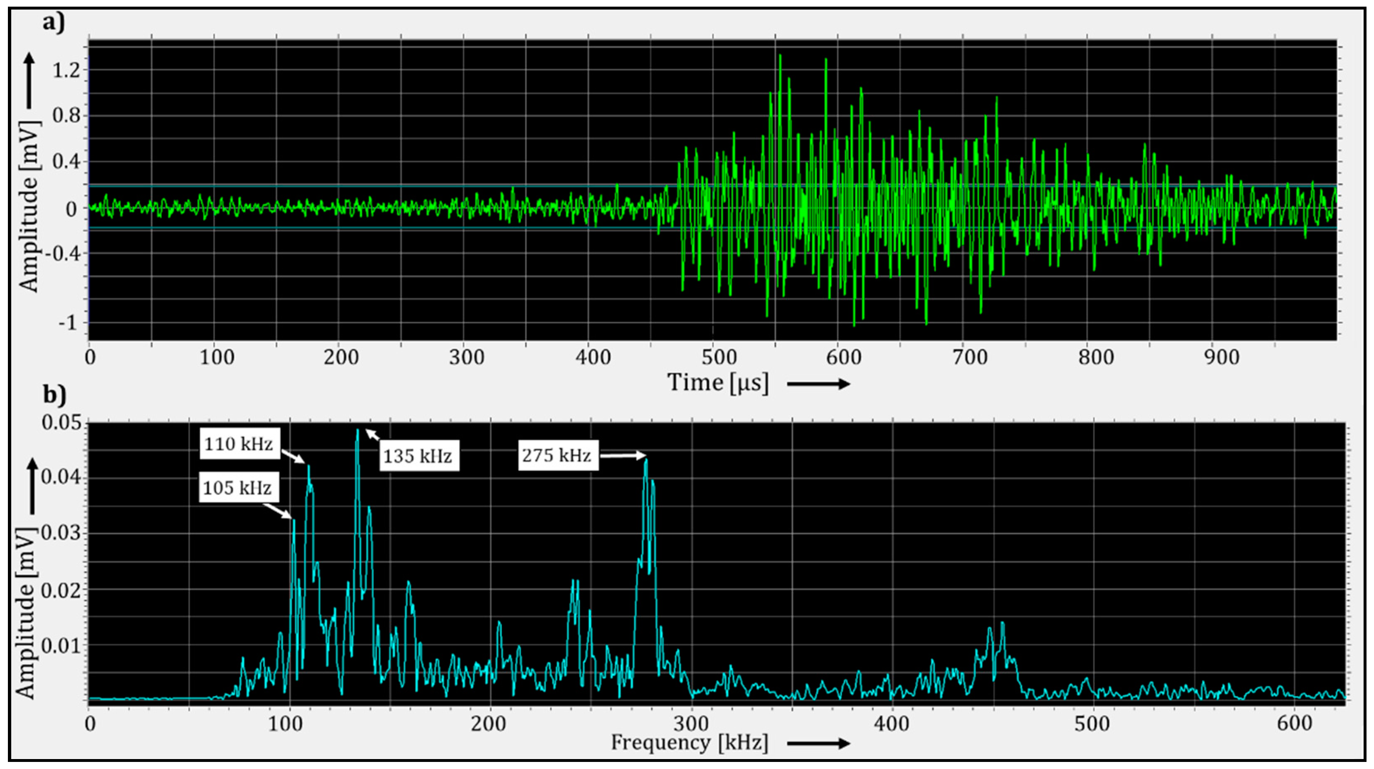Screen dimensions: 1374x769
Task: Click the 500 tick on the time axis
Action: [x=719, y=357]
